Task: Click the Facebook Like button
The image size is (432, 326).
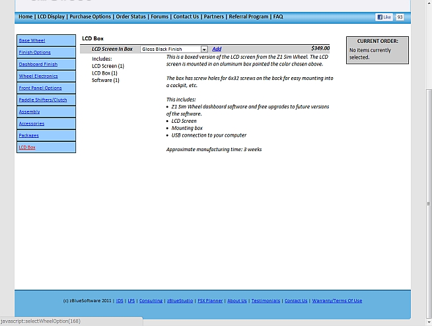Action: [x=384, y=17]
